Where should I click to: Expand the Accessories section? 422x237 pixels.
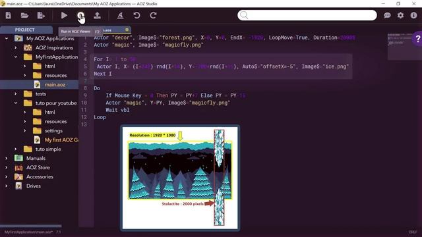pyautogui.click(x=7, y=176)
